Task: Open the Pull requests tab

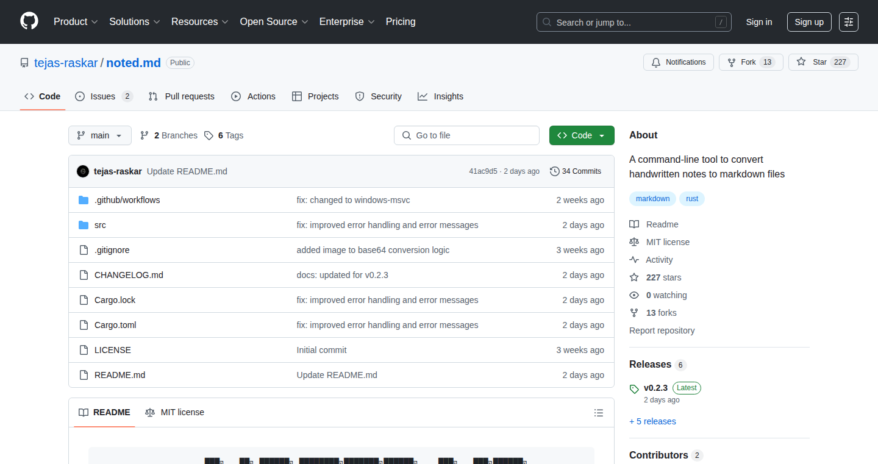Action: click(x=181, y=96)
